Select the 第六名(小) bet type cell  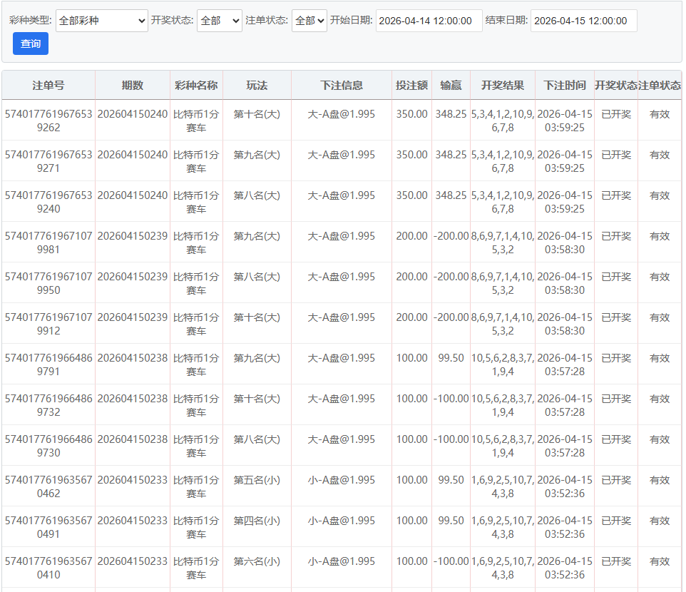tap(257, 561)
